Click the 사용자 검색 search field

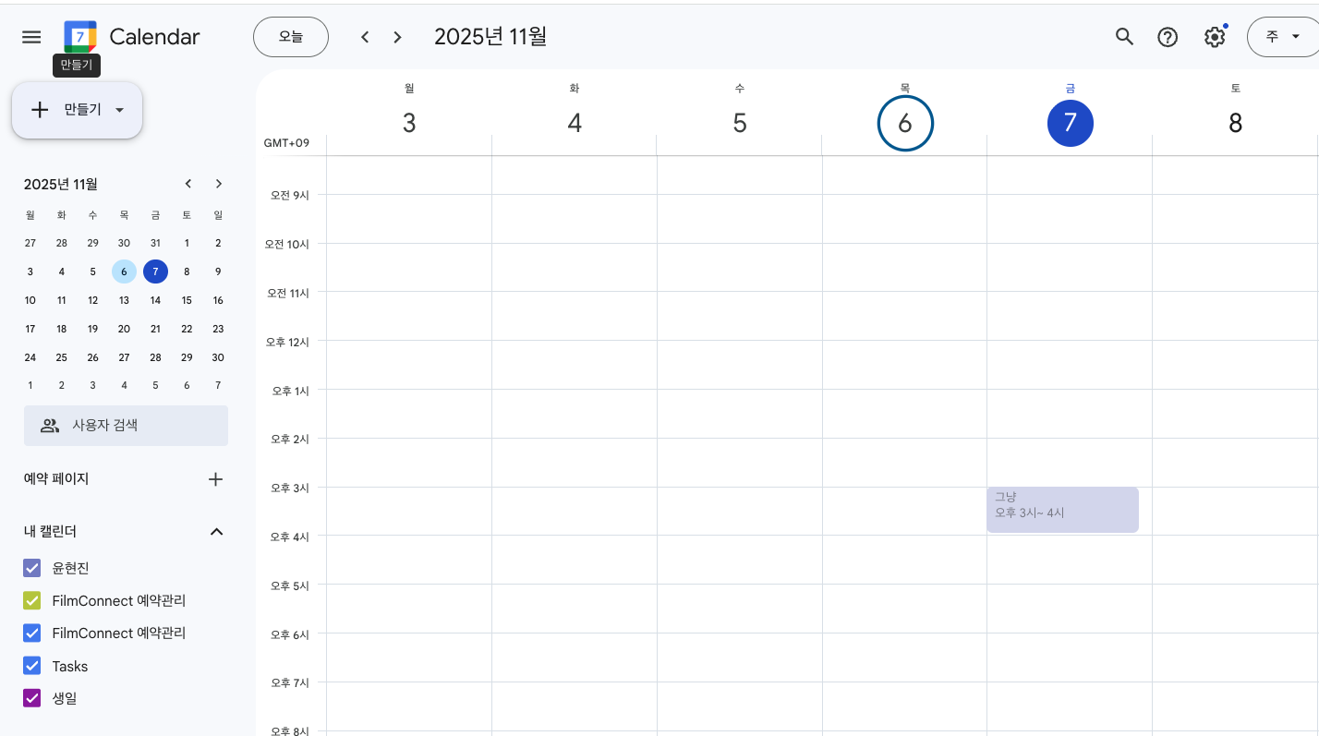[126, 426]
